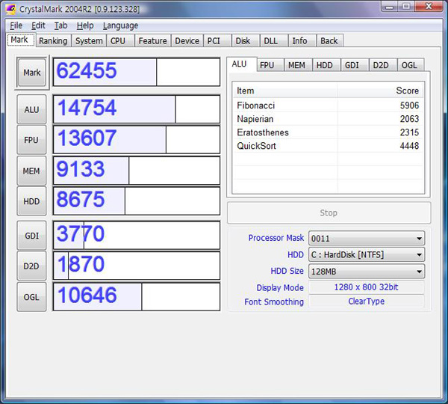Click the CrystalMark app icon in title bar
This screenshot has width=448, height=404.
click(10, 9)
